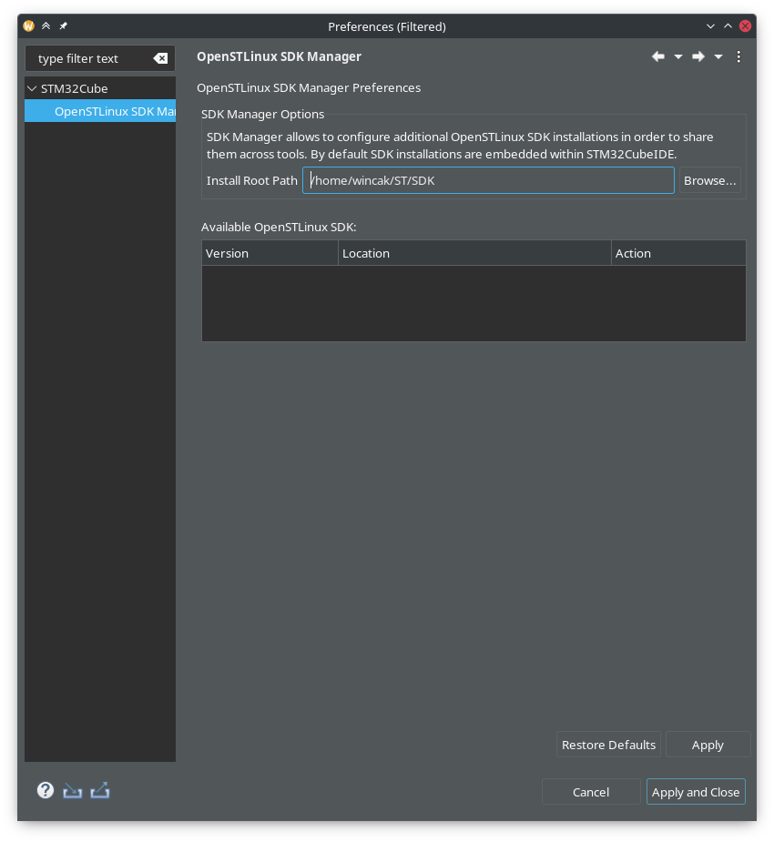Click the Import preferences icon
Image resolution: width=774 pixels, height=842 pixels.
click(x=73, y=790)
